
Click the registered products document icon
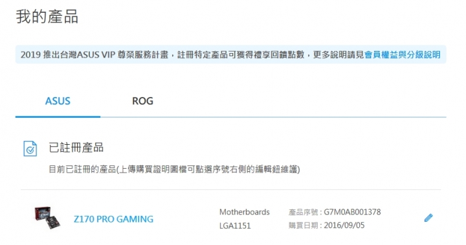[30, 149]
